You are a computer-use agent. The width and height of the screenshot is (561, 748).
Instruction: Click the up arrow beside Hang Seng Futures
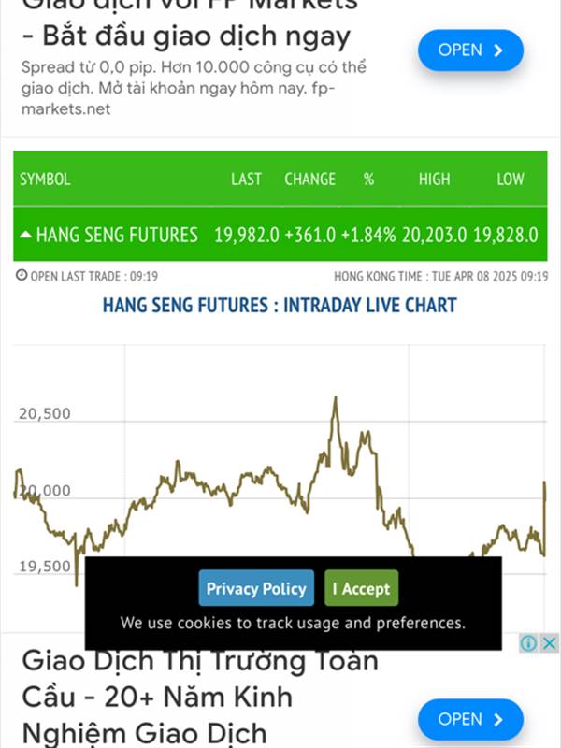point(25,235)
